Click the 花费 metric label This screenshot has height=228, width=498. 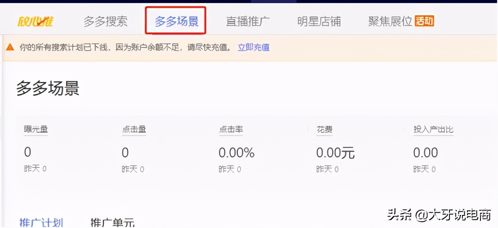[x=325, y=129]
